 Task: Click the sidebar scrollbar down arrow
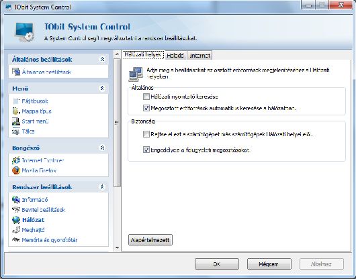[117, 247]
